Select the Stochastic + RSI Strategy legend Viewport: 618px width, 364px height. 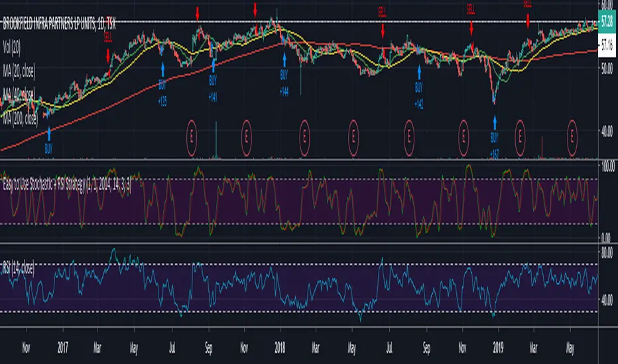67,185
